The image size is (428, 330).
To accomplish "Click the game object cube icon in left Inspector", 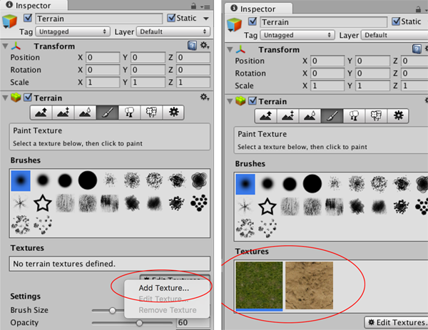I will [9, 21].
